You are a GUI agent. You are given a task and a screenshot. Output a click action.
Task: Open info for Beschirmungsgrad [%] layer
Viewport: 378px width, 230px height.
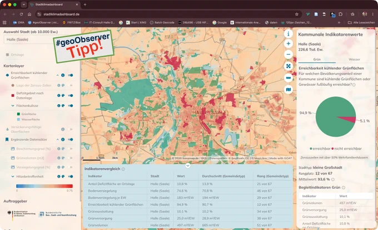point(58,149)
